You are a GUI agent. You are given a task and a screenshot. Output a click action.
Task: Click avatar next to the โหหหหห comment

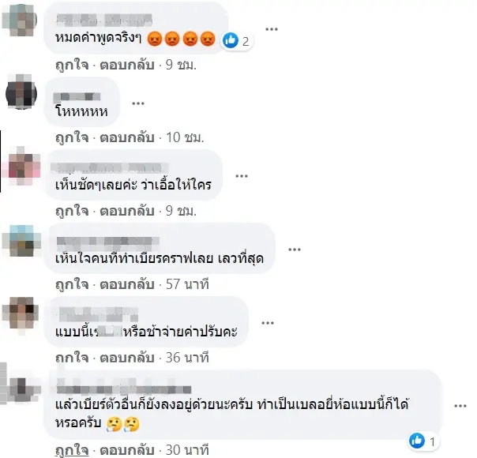point(21,92)
